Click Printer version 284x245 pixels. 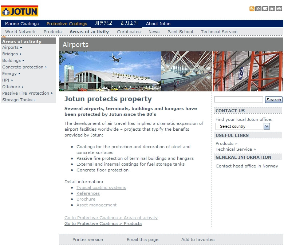point(88,240)
